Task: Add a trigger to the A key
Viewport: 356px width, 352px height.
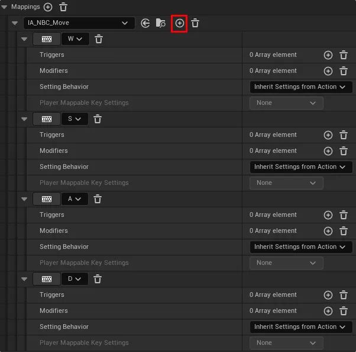Action: [328, 215]
